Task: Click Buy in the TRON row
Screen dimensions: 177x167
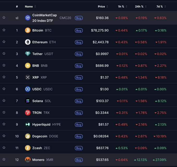Action: pyautogui.click(x=79, y=113)
